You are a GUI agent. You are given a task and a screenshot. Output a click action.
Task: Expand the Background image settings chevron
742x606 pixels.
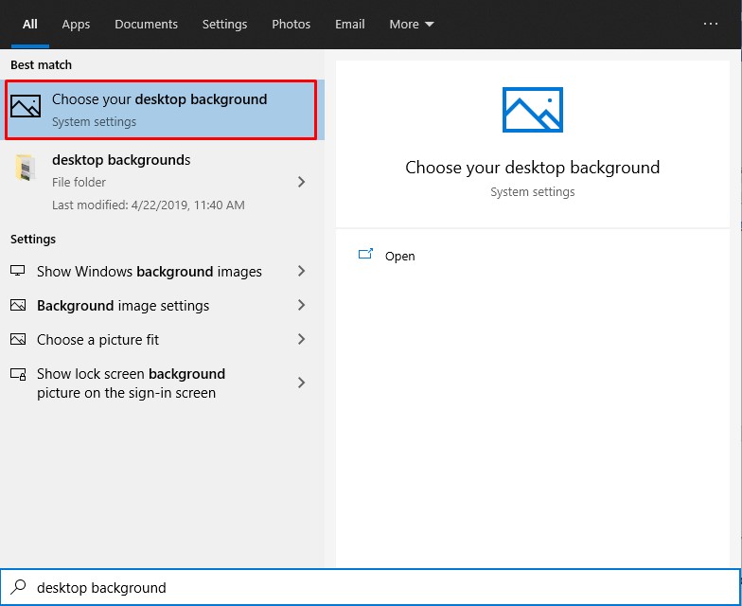(x=301, y=306)
